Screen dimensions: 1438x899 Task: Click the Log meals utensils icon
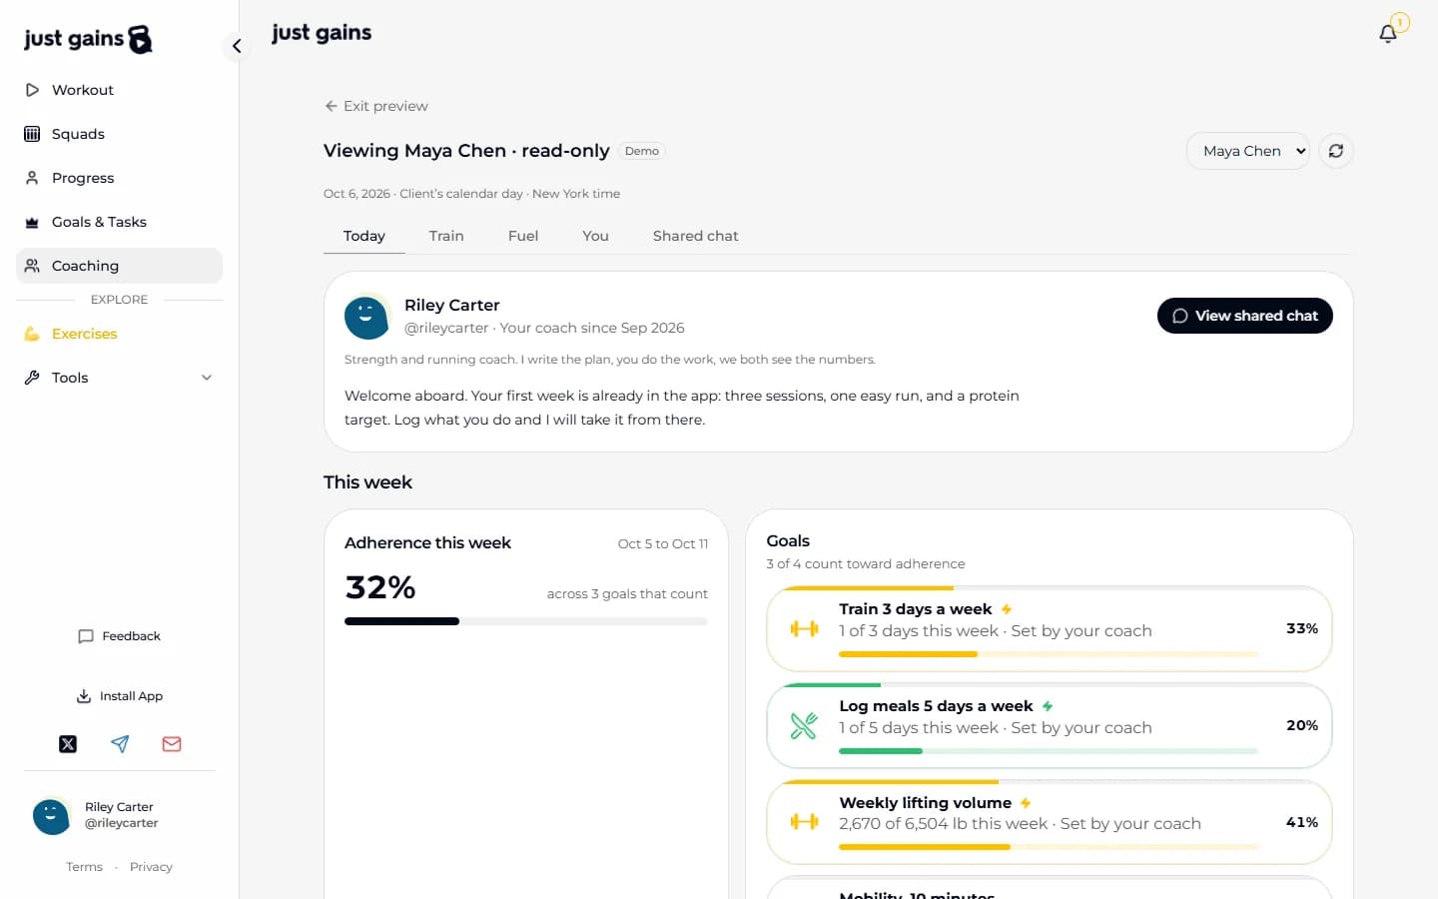tap(804, 726)
